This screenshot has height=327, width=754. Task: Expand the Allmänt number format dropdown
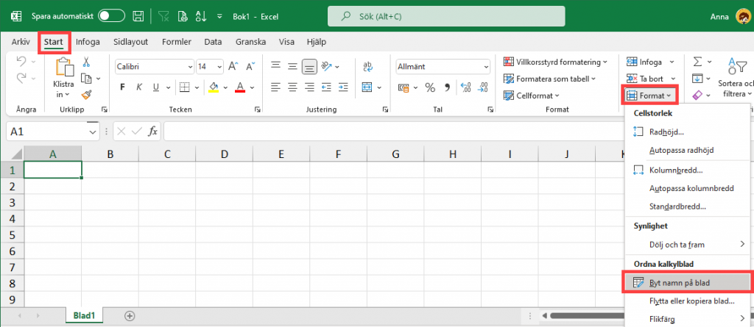(485, 66)
